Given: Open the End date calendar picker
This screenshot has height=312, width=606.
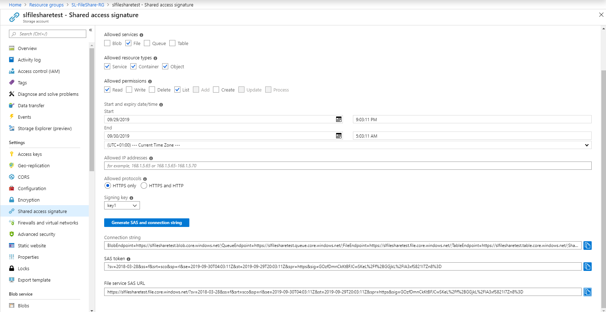Looking at the screenshot, I should point(339,136).
